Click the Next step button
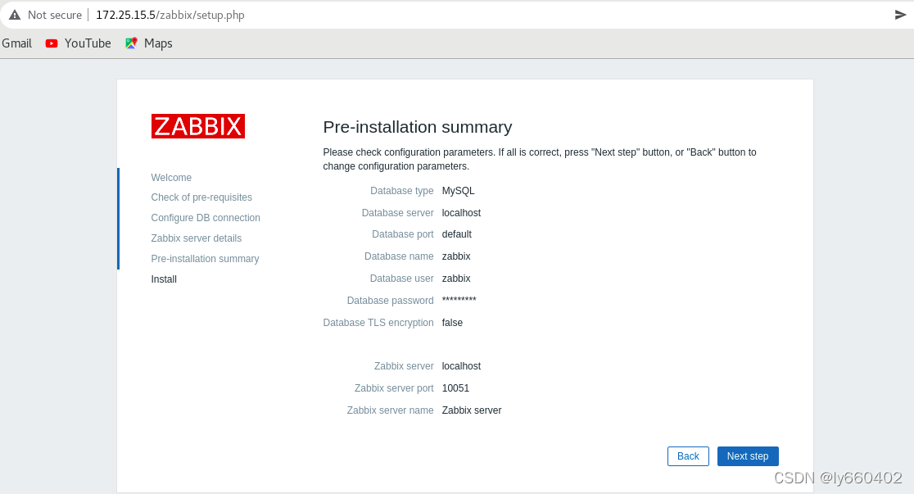 [x=748, y=456]
